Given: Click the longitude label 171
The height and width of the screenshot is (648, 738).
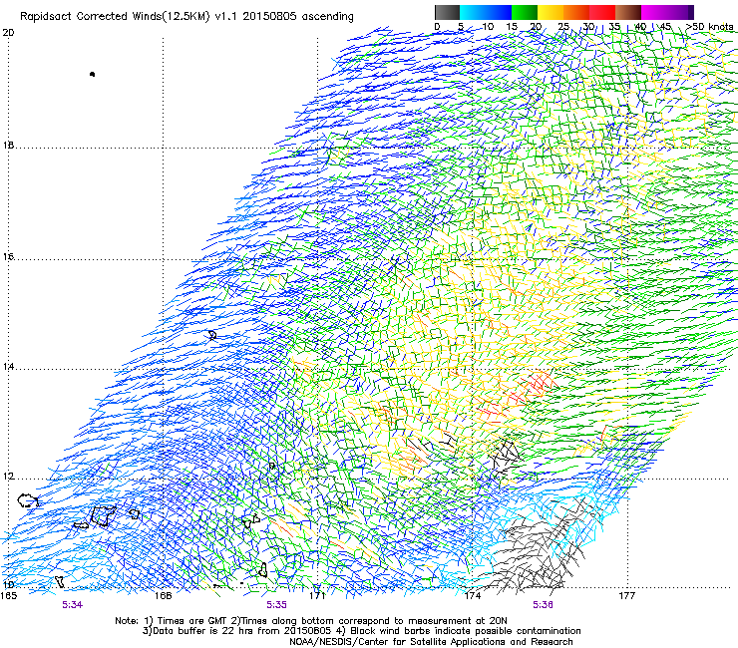Looking at the screenshot, I should (x=317, y=595).
